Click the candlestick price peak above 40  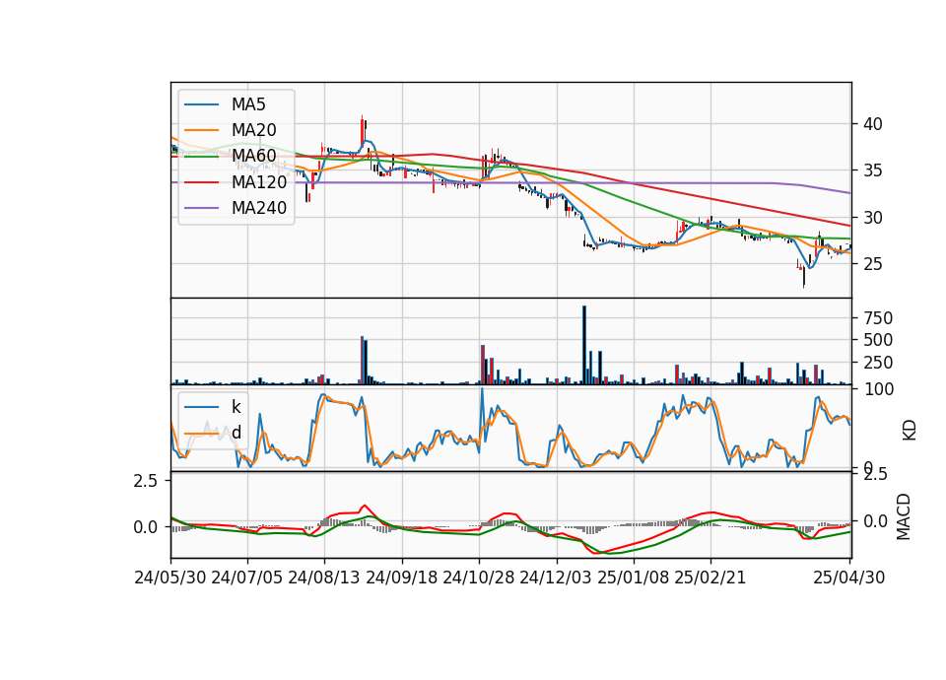point(362,130)
